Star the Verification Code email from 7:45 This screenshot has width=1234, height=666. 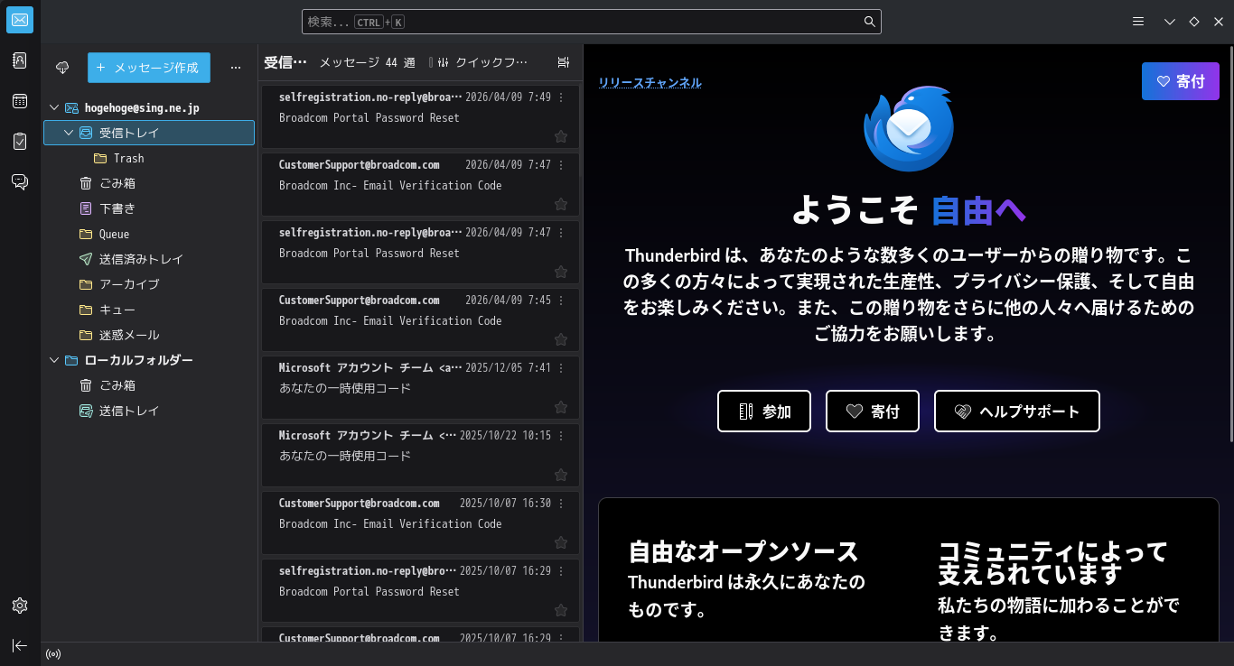click(561, 339)
